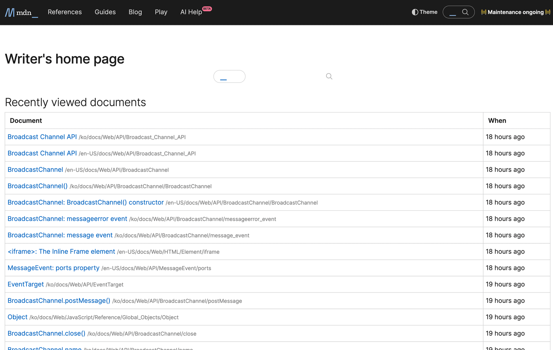Click the MDN logo icon
The height and width of the screenshot is (350, 553).
click(10, 12)
